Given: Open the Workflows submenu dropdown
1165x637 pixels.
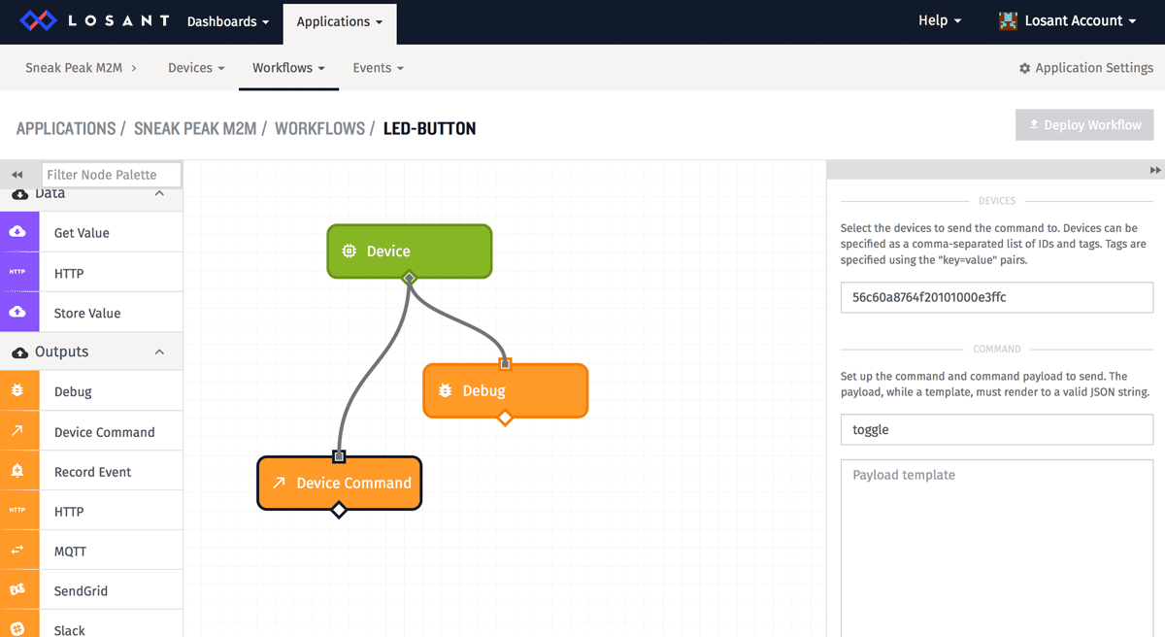Looking at the screenshot, I should pos(288,68).
